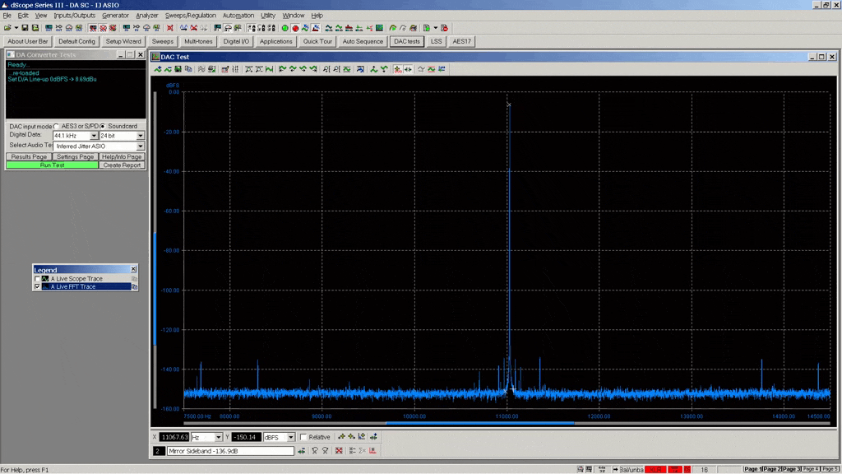Screen dimensions: 842x474
Task: Select the Soundcard input mode radio button
Action: point(103,126)
